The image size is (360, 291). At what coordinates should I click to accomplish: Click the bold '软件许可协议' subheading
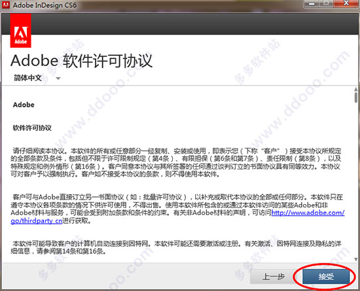coord(32,128)
